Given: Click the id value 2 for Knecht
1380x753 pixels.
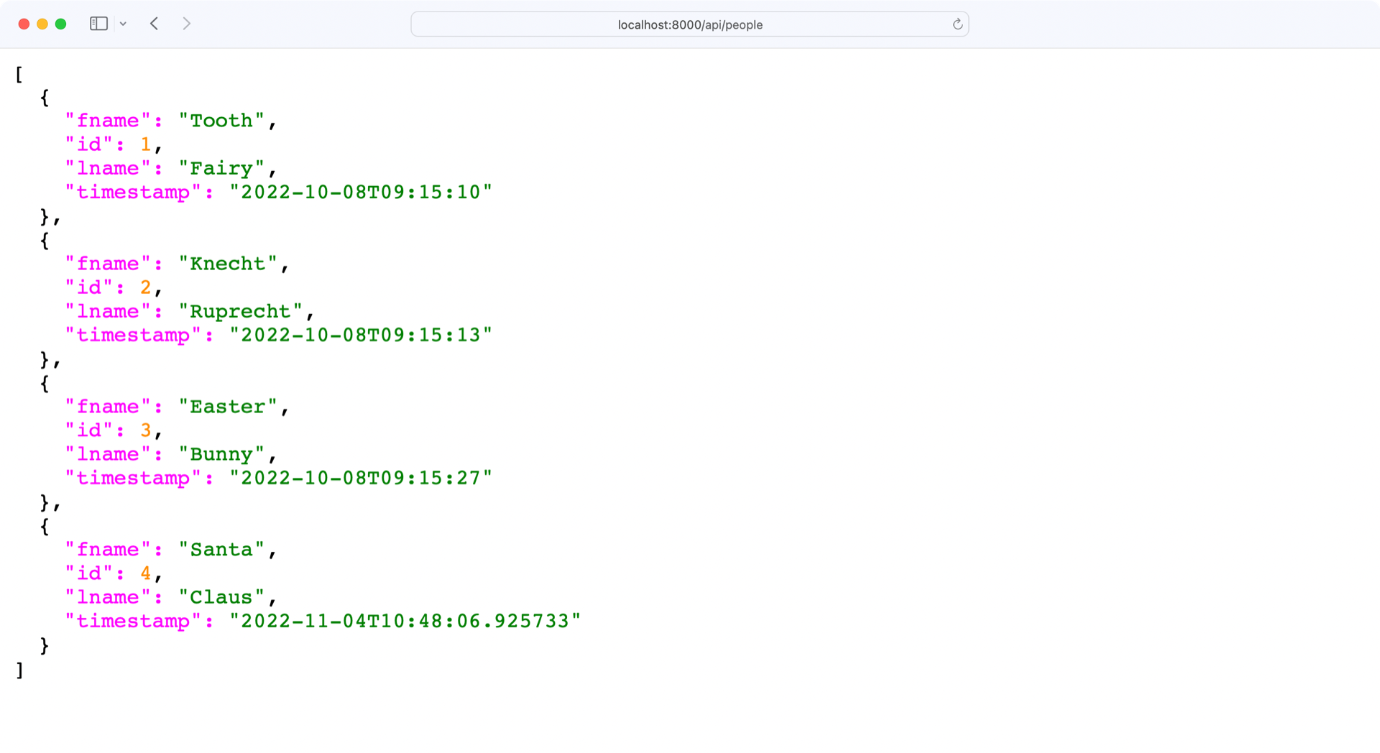Looking at the screenshot, I should (144, 287).
